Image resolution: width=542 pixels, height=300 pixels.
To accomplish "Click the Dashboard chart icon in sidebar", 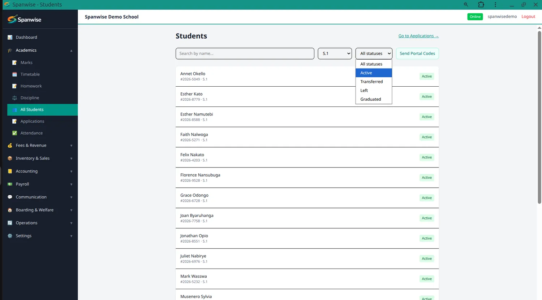I will pos(10,37).
